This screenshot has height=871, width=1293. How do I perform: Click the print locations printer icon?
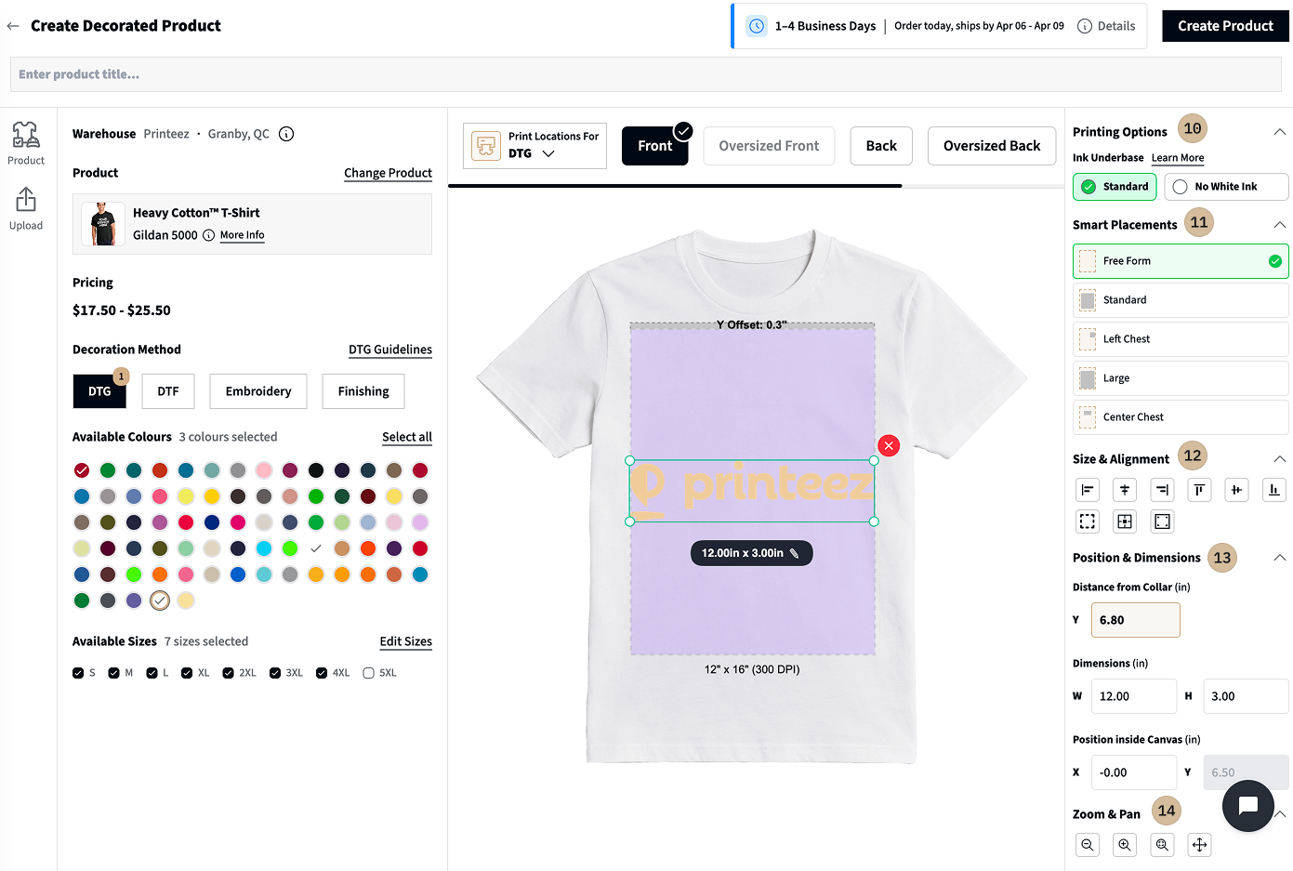click(486, 146)
